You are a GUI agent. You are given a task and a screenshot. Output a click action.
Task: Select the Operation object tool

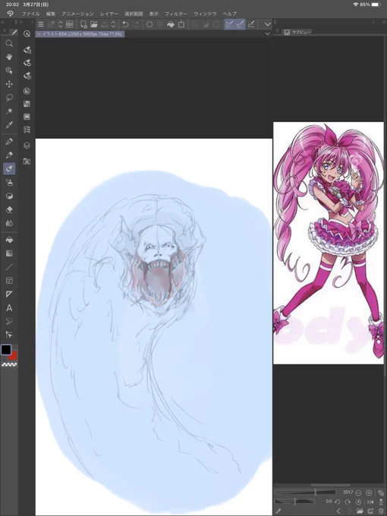(9, 71)
